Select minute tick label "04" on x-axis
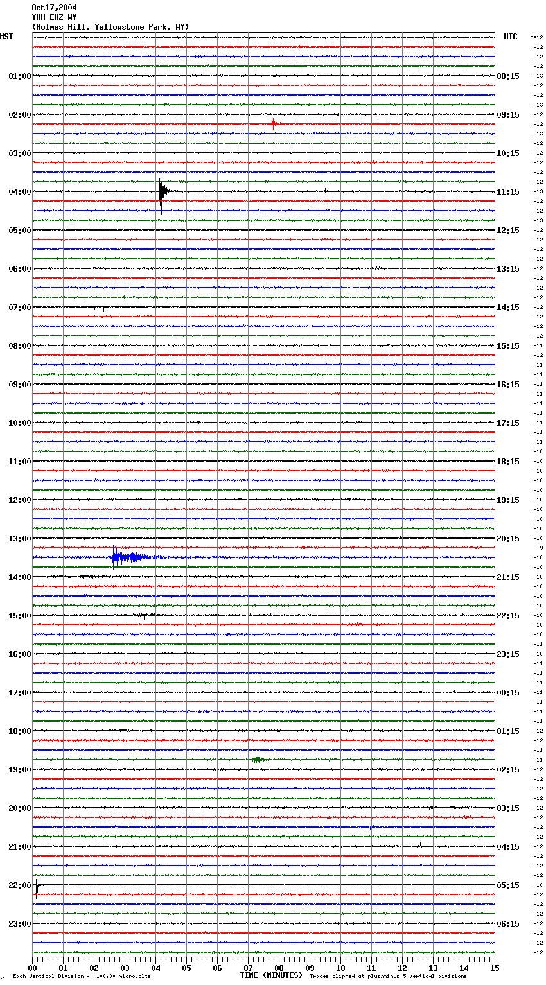 tap(155, 968)
